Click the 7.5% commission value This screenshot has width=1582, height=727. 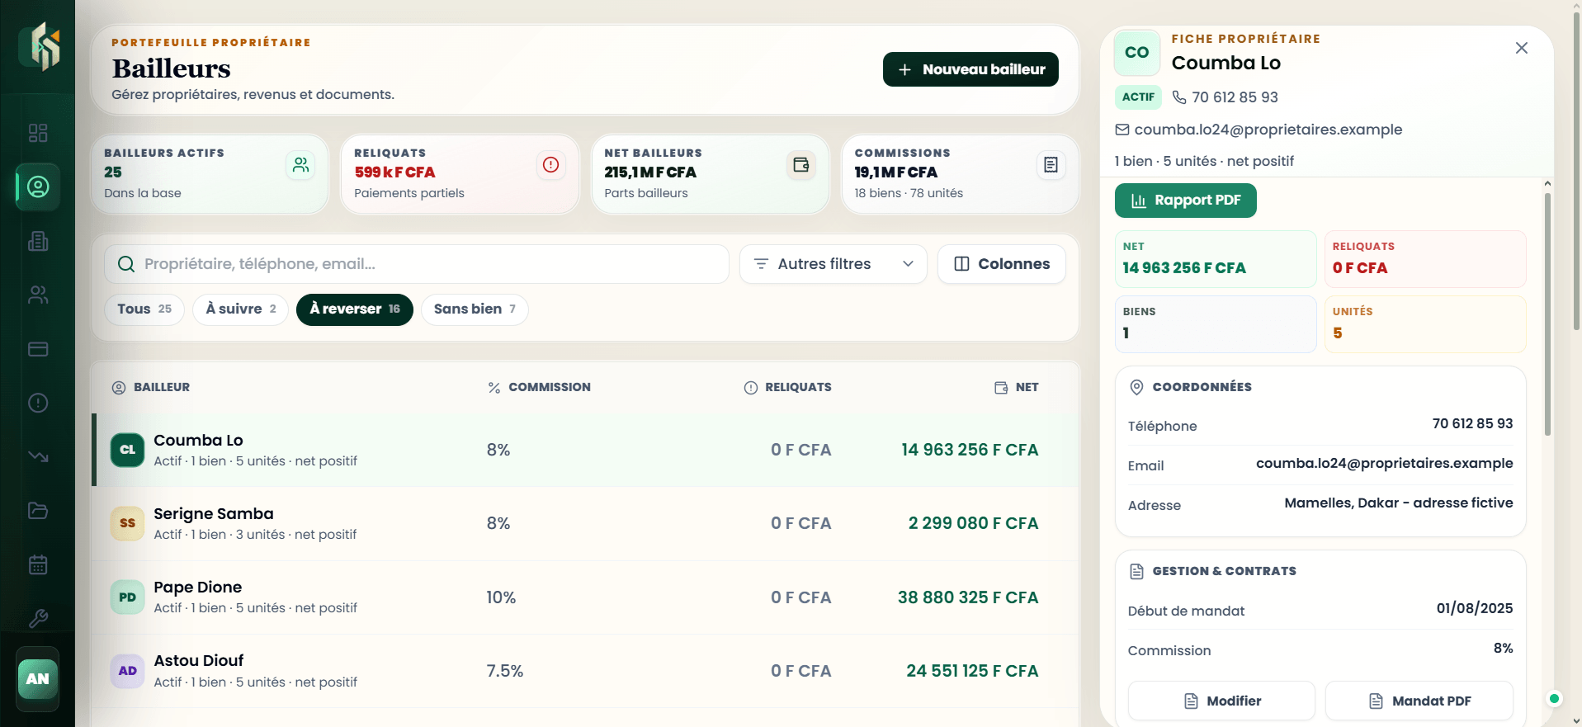click(x=505, y=671)
